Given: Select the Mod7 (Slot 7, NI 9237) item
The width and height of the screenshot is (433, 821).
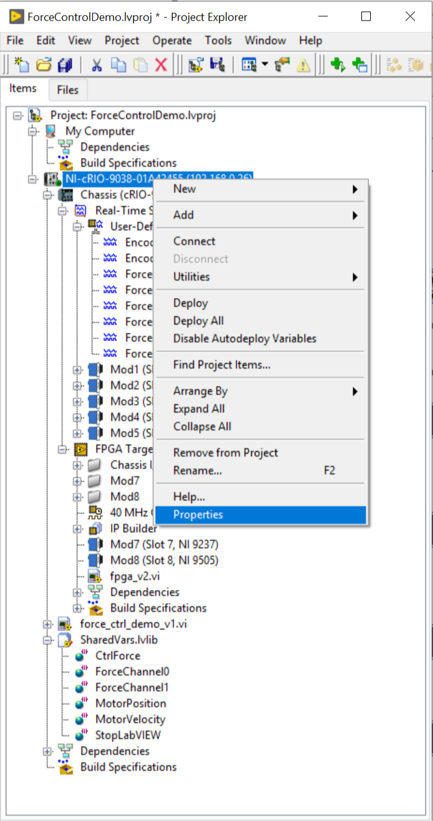Looking at the screenshot, I should 164,544.
